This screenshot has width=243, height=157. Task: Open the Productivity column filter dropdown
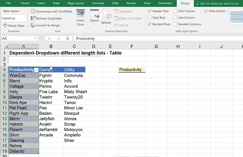tap(36, 70)
